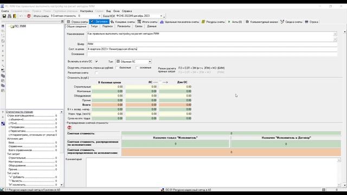Switch to the Реквизиты subtab
This screenshot has height=195, width=347.
124,27
